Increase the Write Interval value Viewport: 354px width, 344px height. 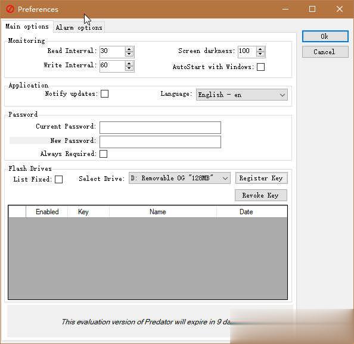[x=129, y=64]
